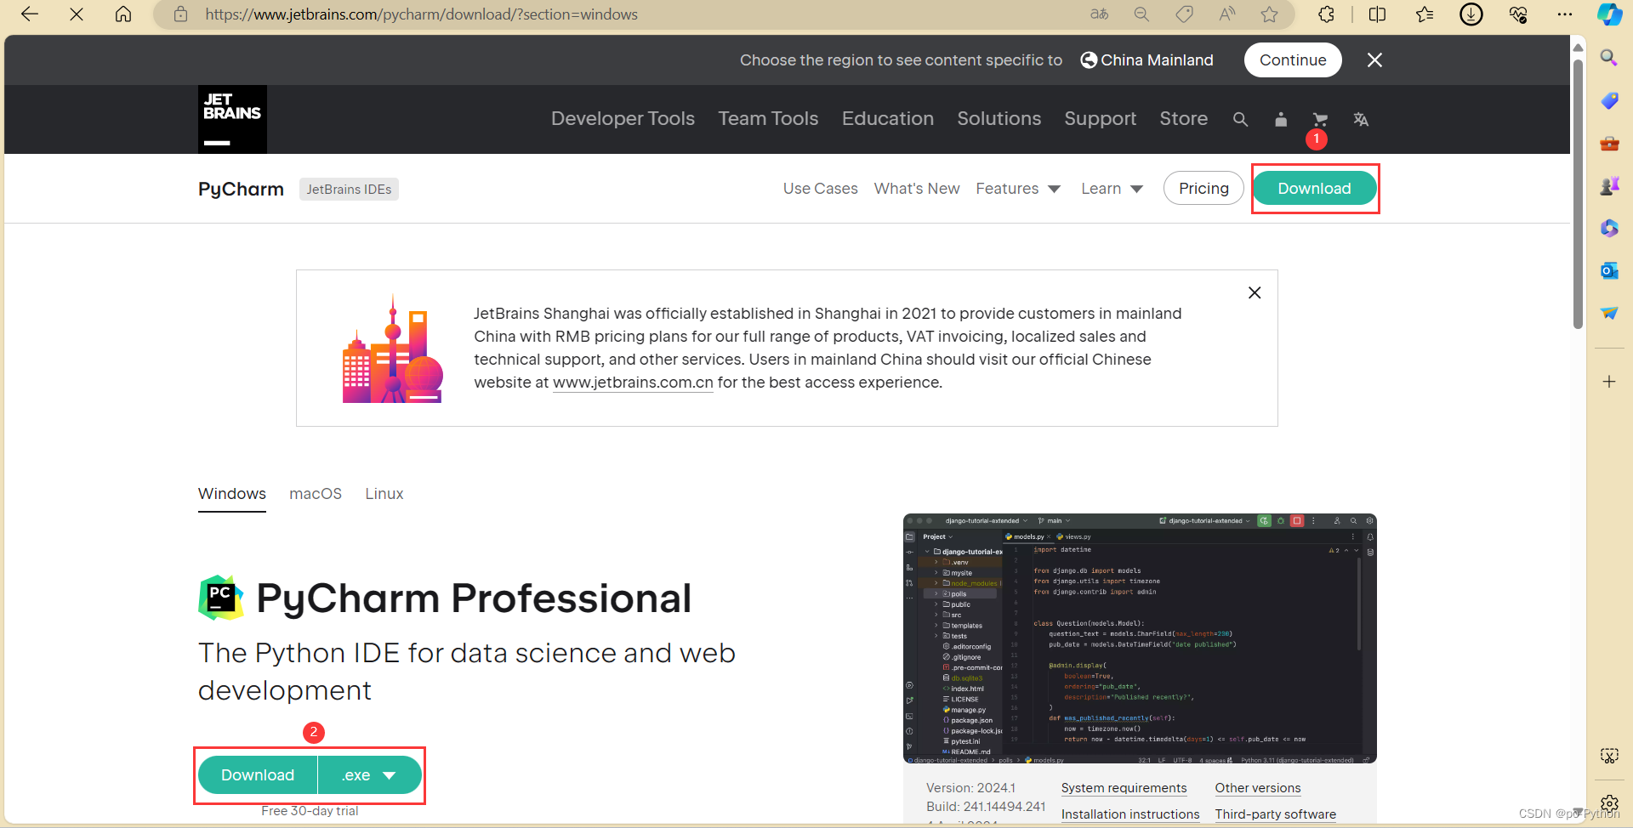View site information lock icon
The width and height of the screenshot is (1633, 828).
coord(180,14)
